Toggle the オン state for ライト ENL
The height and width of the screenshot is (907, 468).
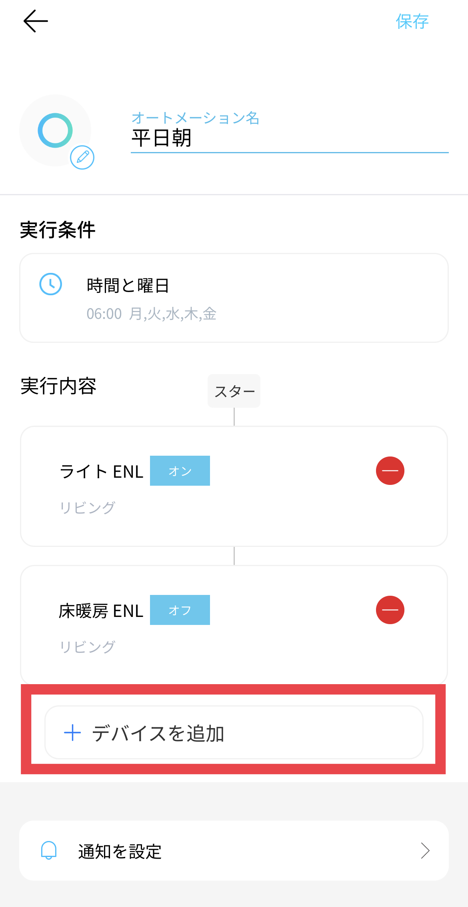click(x=180, y=471)
